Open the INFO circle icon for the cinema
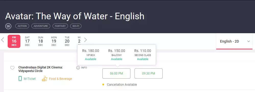 [x=78, y=68]
